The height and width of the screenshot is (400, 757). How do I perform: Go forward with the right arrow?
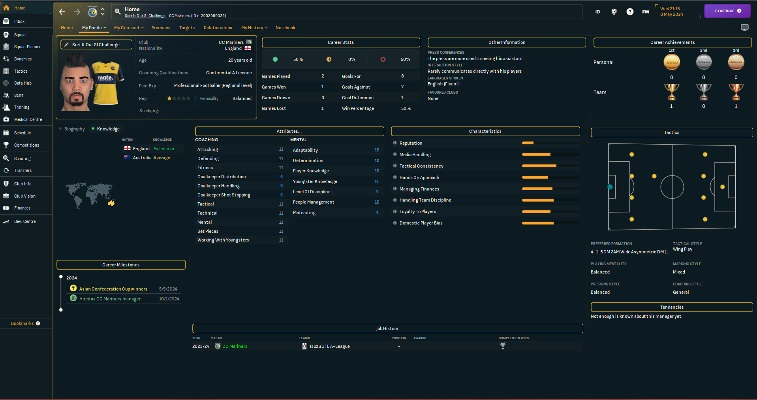click(x=77, y=11)
